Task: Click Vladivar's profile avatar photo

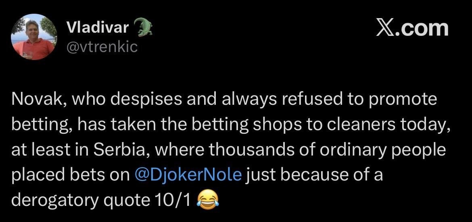Action: tap(33, 37)
